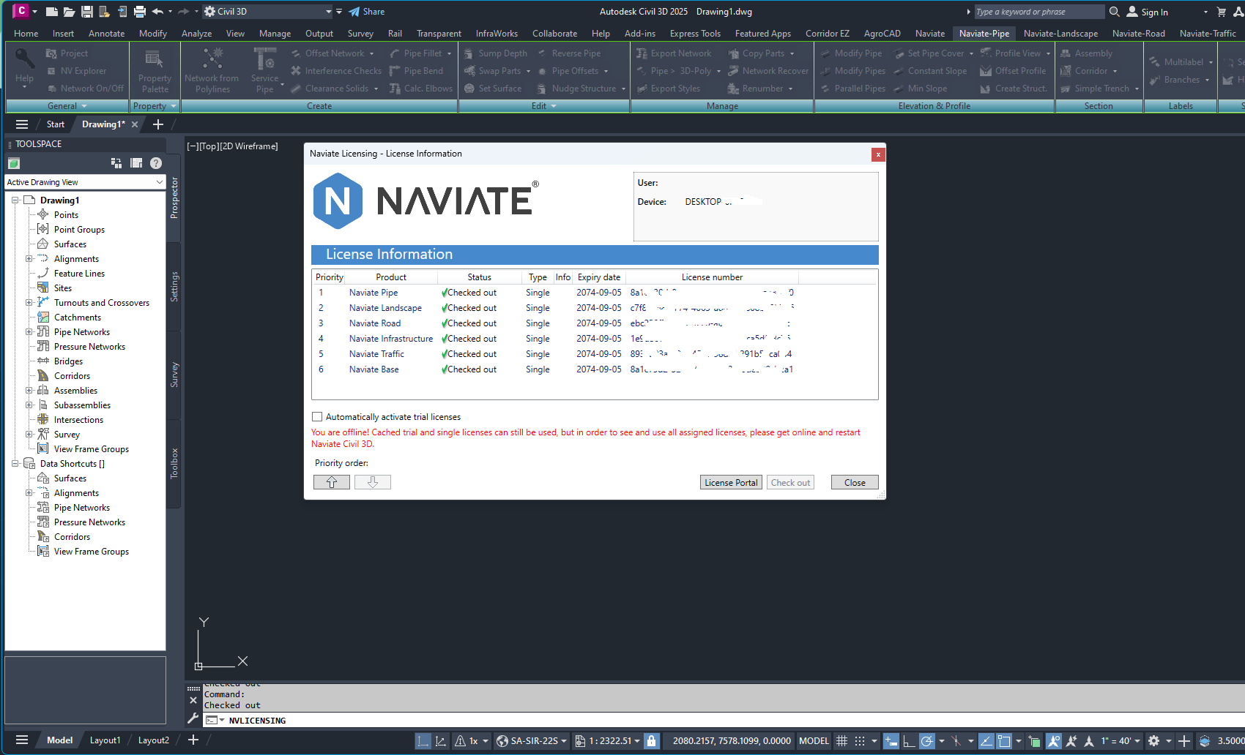
Task: Open the Civil 3D workspace dropdown
Action: (268, 12)
